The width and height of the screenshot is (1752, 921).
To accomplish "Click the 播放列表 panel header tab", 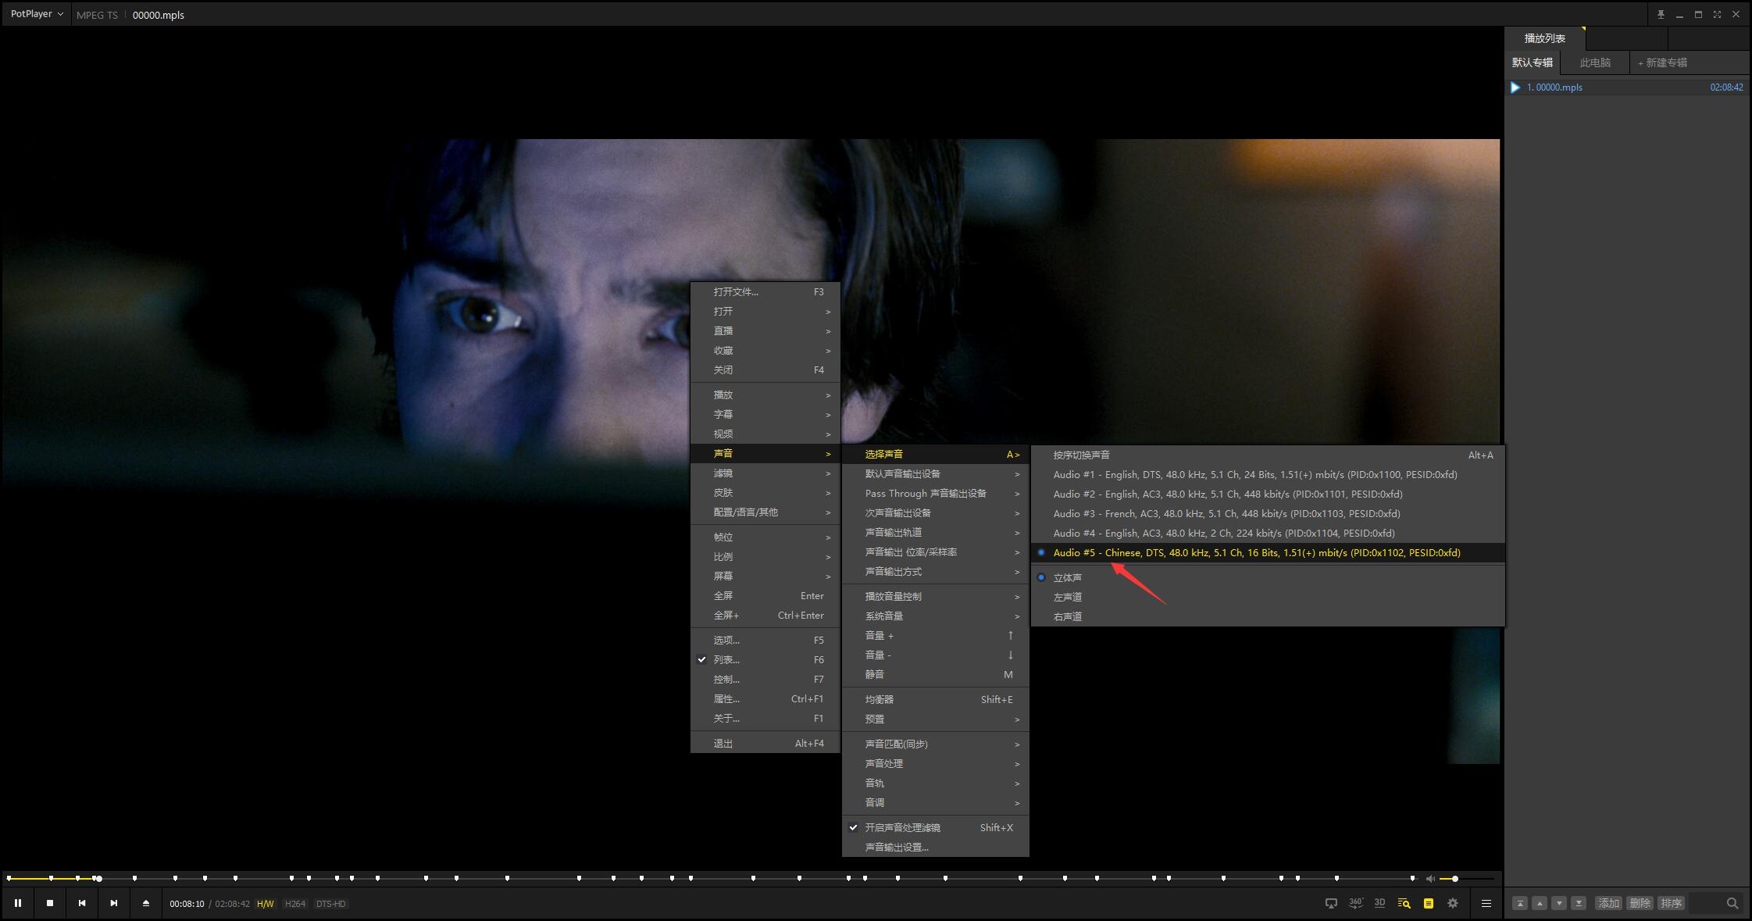I will point(1545,38).
